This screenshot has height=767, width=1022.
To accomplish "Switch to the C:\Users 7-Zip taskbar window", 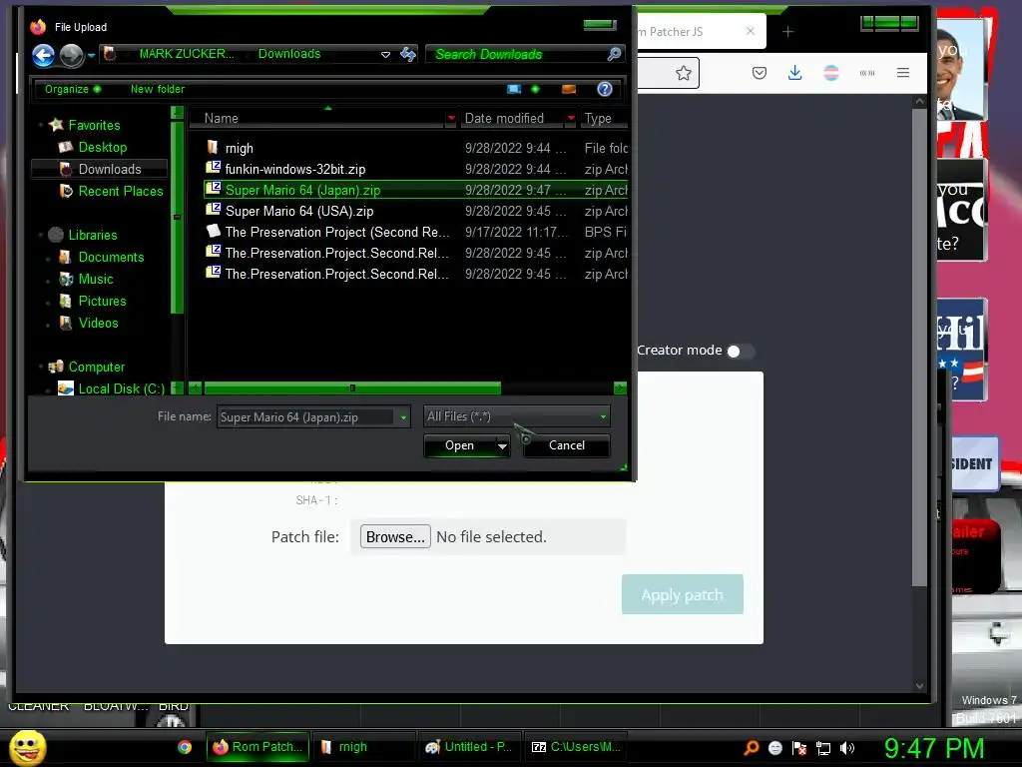I will coord(576,747).
